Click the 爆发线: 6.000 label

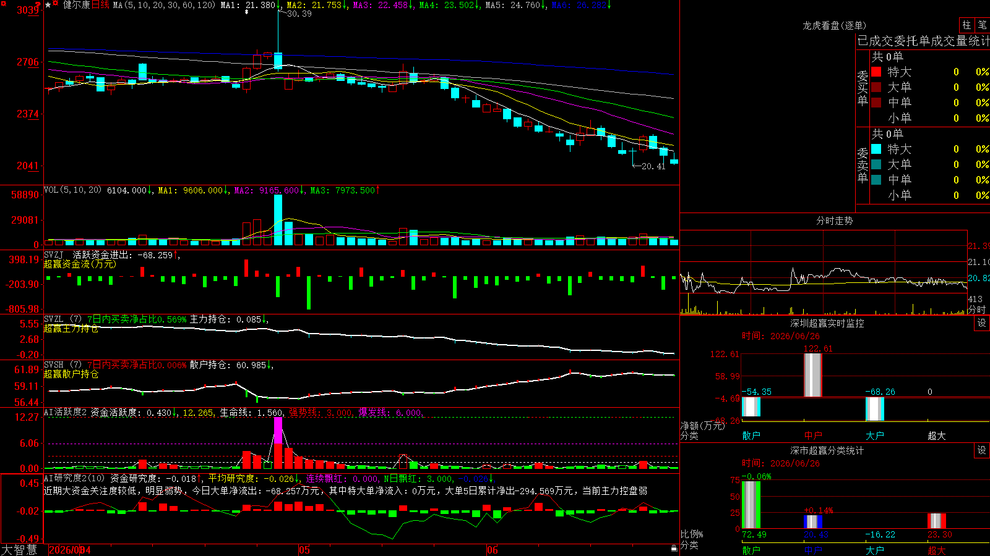[x=390, y=413]
